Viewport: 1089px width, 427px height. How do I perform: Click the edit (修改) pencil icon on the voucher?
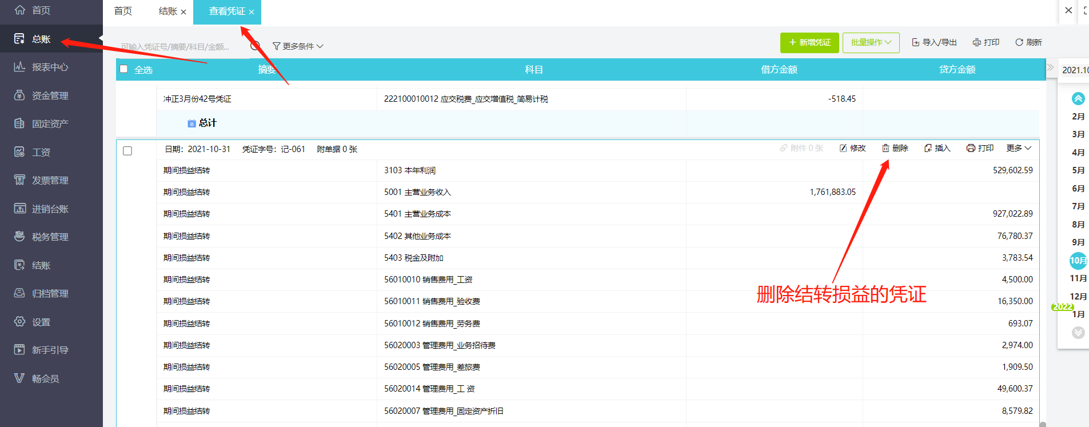[843, 149]
